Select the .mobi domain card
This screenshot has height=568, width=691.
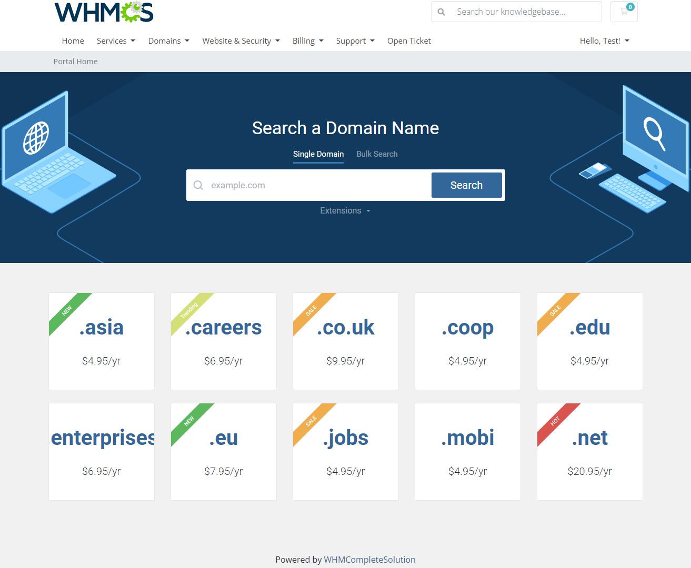tap(468, 452)
